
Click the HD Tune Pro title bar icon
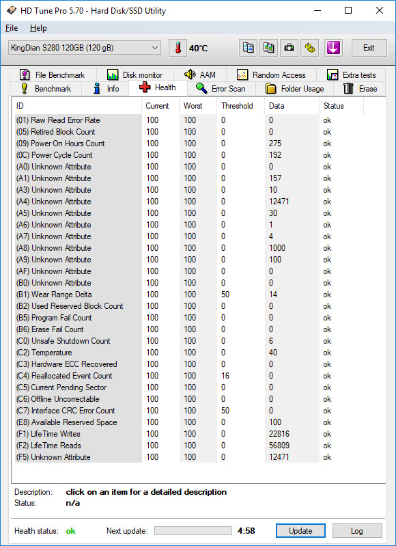click(12, 10)
